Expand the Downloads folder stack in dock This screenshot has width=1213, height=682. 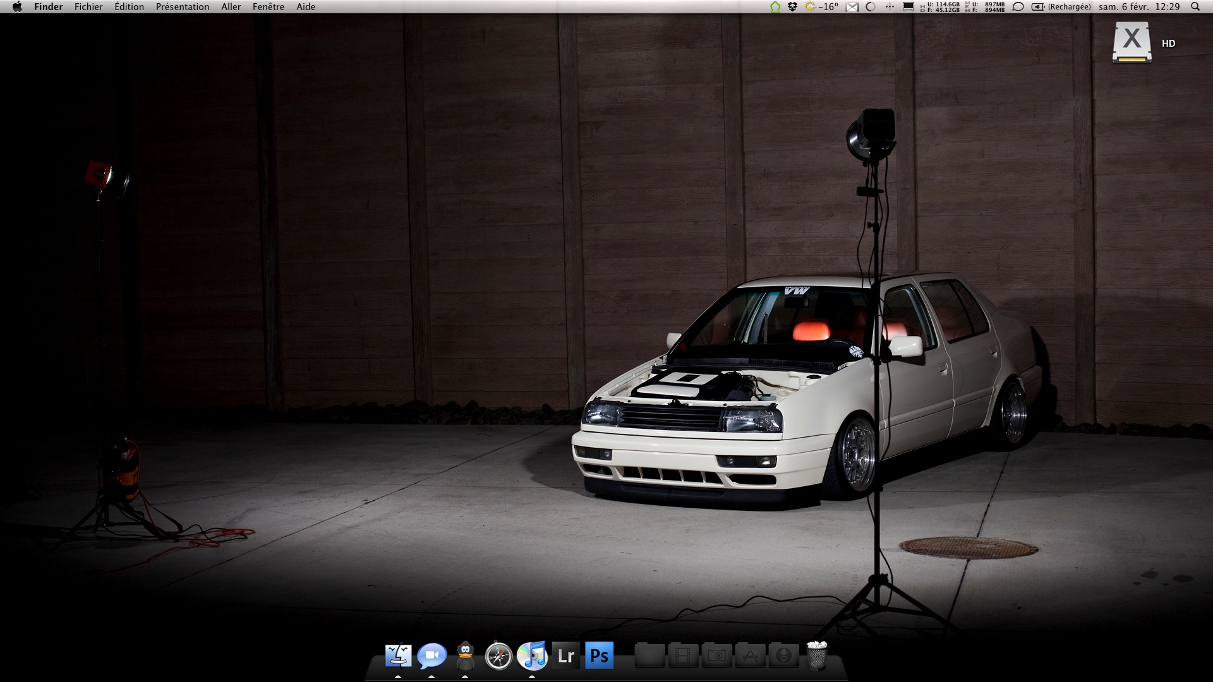pyautogui.click(x=783, y=655)
